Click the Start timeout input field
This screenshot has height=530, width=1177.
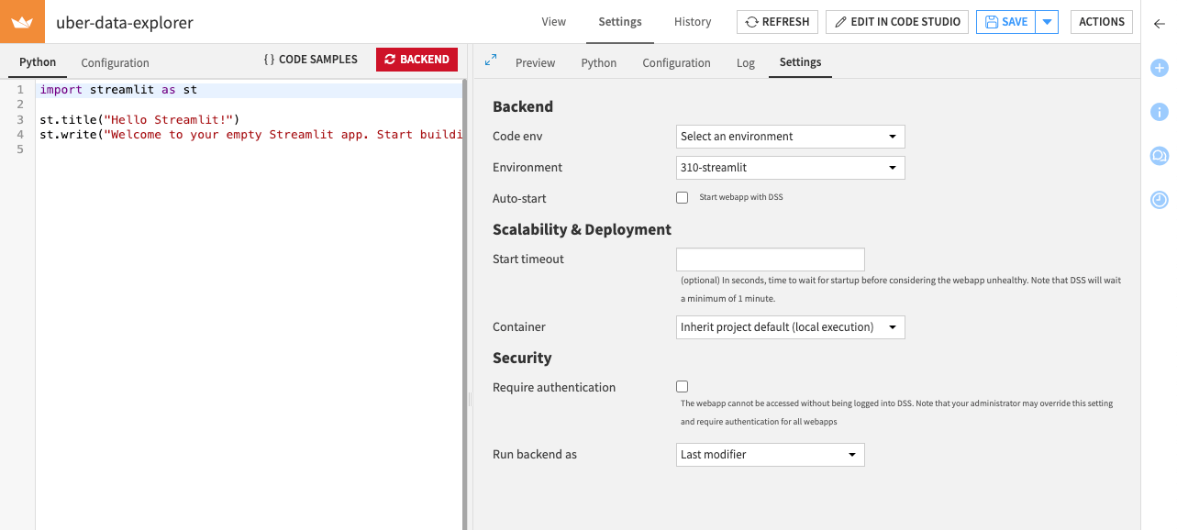click(770, 259)
